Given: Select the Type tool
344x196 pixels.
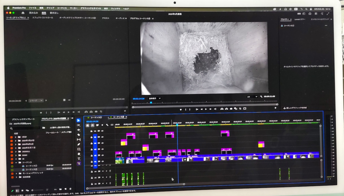Looking at the screenshot, I should click(79, 159).
